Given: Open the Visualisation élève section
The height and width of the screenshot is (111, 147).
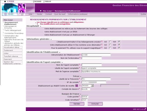Looking at the screenshot, I should [x=13, y=47].
